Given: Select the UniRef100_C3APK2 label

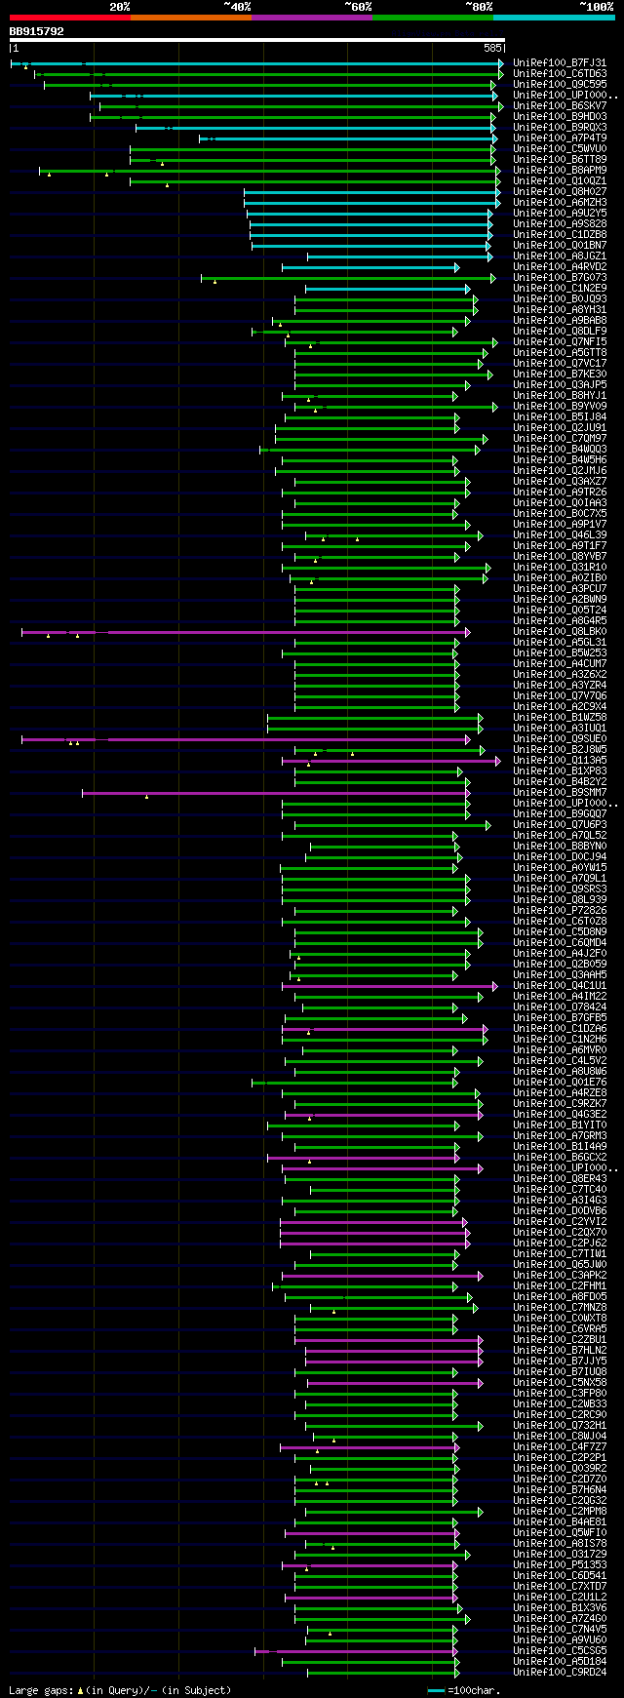Looking at the screenshot, I should point(560,1276).
